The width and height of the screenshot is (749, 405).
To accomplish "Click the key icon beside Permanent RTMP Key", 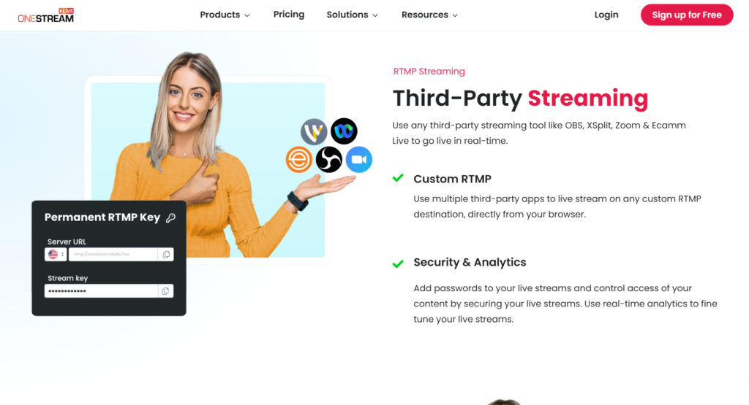I will (x=170, y=217).
